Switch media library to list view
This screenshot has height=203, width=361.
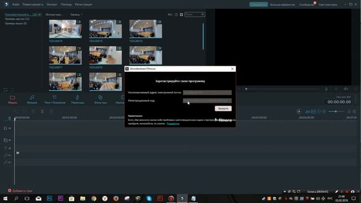(x=176, y=15)
